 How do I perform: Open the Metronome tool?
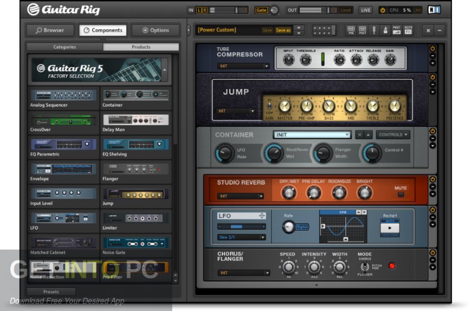386,30
